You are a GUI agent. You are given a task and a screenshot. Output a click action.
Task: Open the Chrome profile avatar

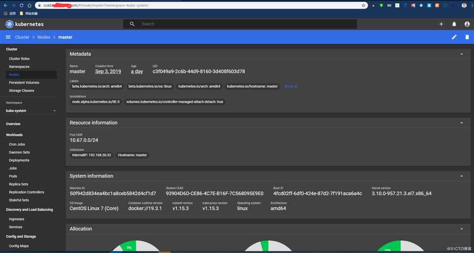coord(464,5)
